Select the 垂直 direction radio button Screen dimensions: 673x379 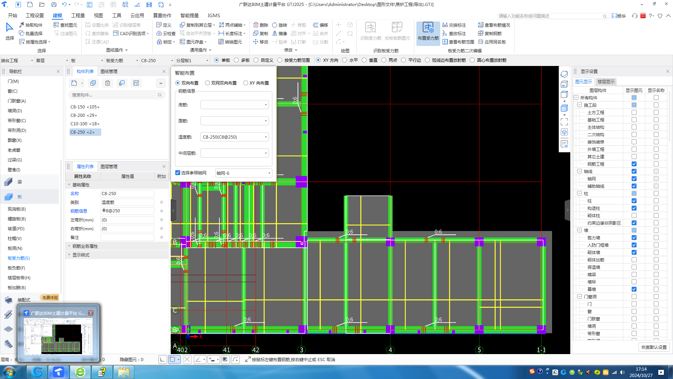pyautogui.click(x=364, y=60)
